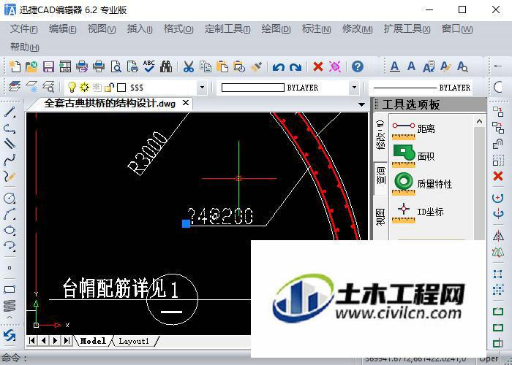This screenshot has height=365, width=512.
Task: Delete selection with the red X toolbar icon
Action: [317, 67]
